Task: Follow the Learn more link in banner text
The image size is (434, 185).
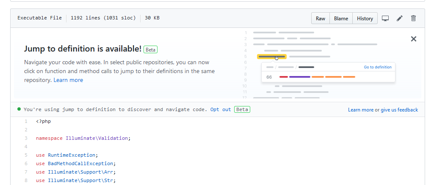Action: pos(68,80)
